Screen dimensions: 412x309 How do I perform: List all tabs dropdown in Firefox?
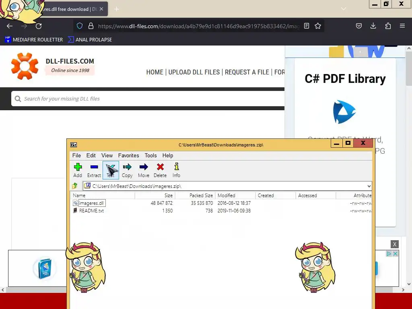click(x=344, y=9)
